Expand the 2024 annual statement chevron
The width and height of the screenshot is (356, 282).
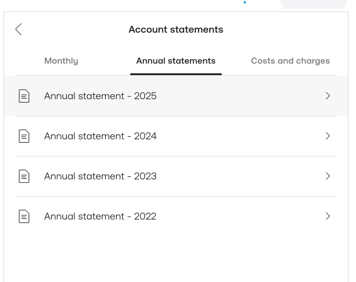click(x=327, y=136)
